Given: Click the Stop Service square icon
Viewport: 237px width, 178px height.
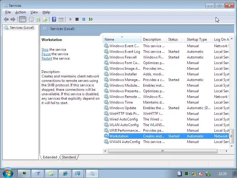Looking at the screenshot, I should (x=77, y=19).
